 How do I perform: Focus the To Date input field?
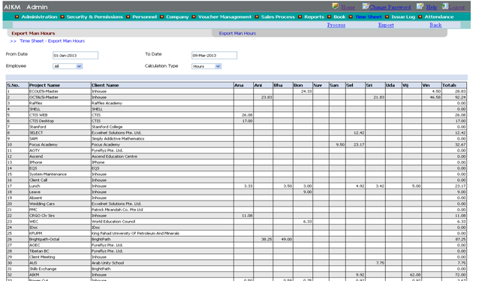pos(214,56)
